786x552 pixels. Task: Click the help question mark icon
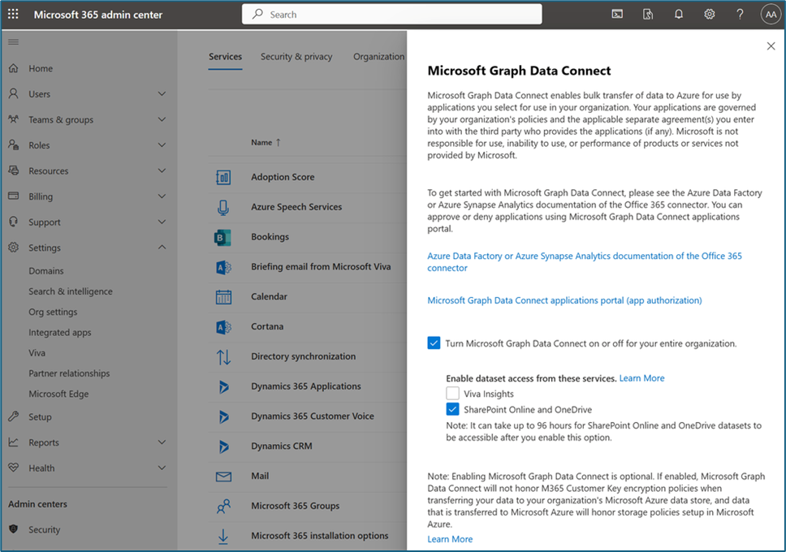coord(740,14)
